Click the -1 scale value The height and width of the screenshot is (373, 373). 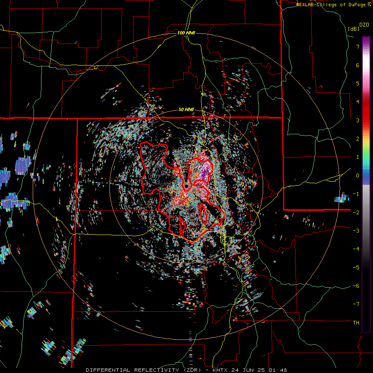(x=356, y=194)
